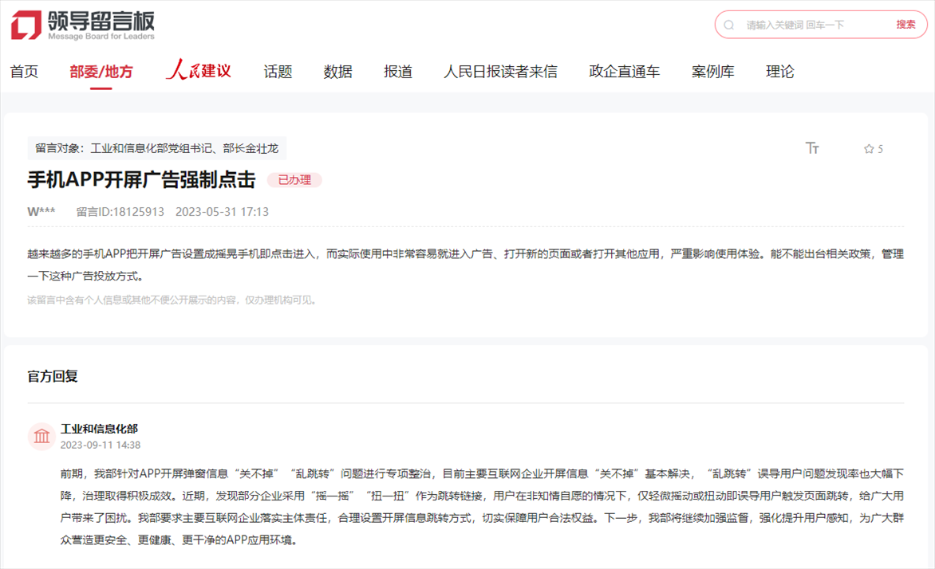The height and width of the screenshot is (569, 935).
Task: Click the font size Tт icon
Action: click(x=812, y=148)
